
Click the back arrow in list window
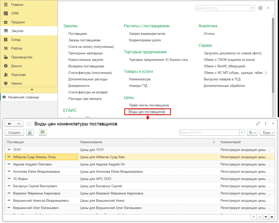coord(10,124)
